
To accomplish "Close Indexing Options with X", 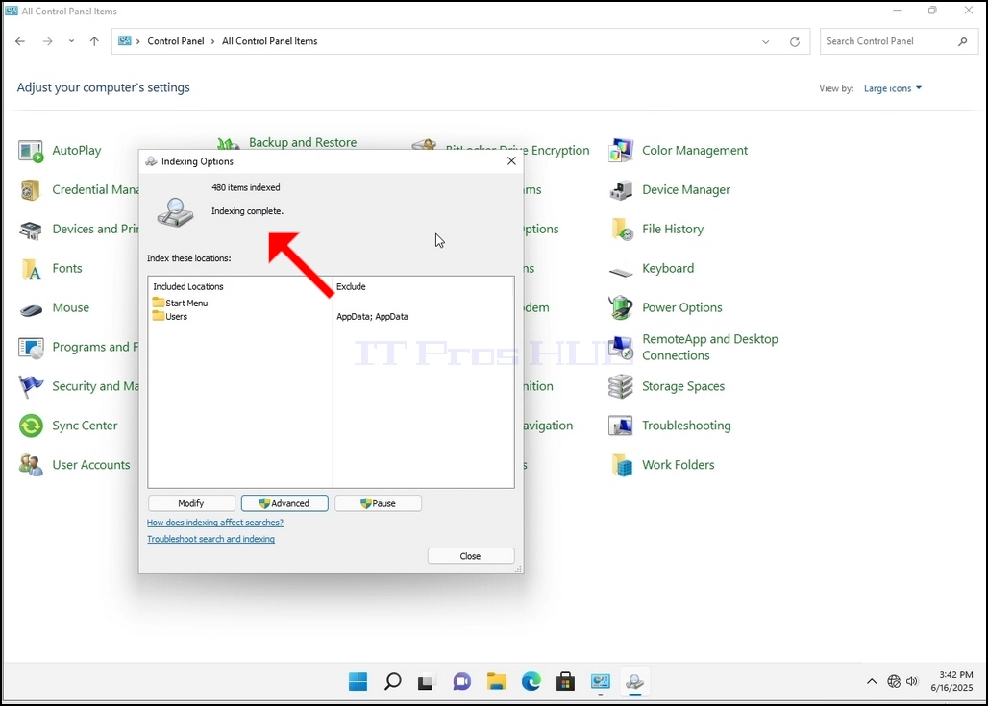I will coord(511,161).
